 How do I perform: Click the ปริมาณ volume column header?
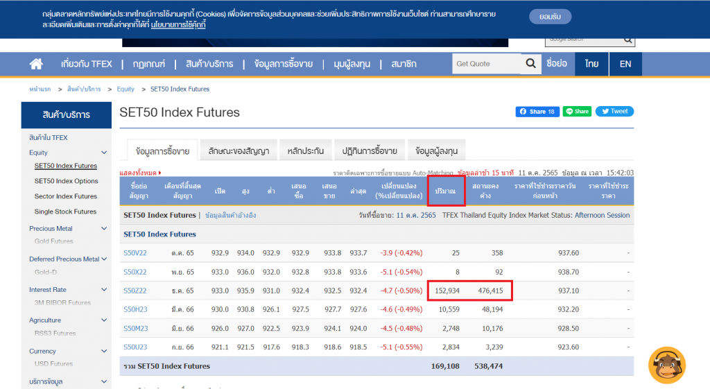(x=446, y=191)
